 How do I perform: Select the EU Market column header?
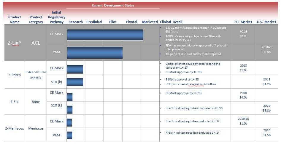[243, 22]
